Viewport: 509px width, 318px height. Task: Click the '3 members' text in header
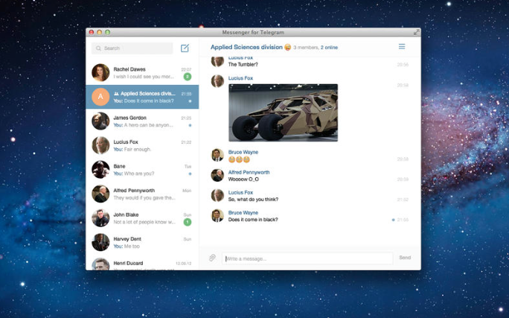click(306, 48)
